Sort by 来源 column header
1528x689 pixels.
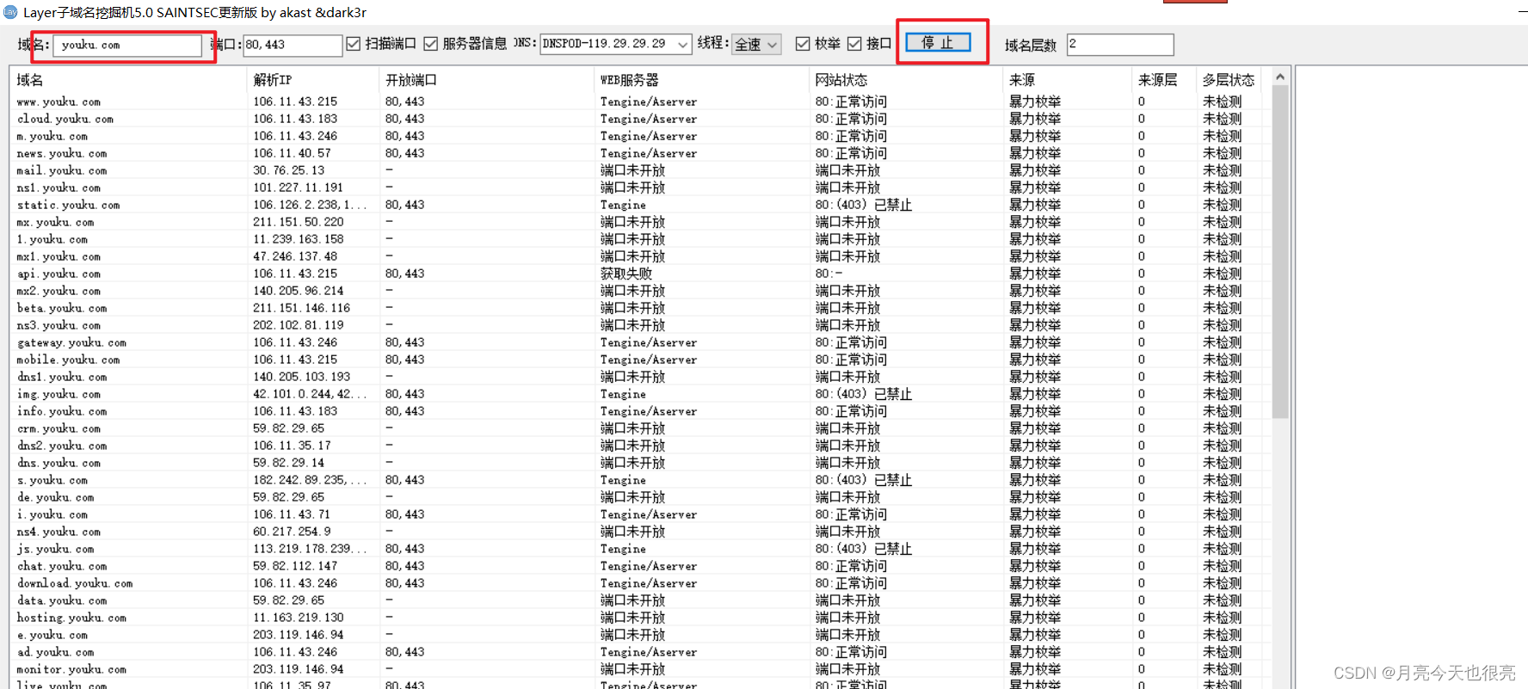point(1067,80)
